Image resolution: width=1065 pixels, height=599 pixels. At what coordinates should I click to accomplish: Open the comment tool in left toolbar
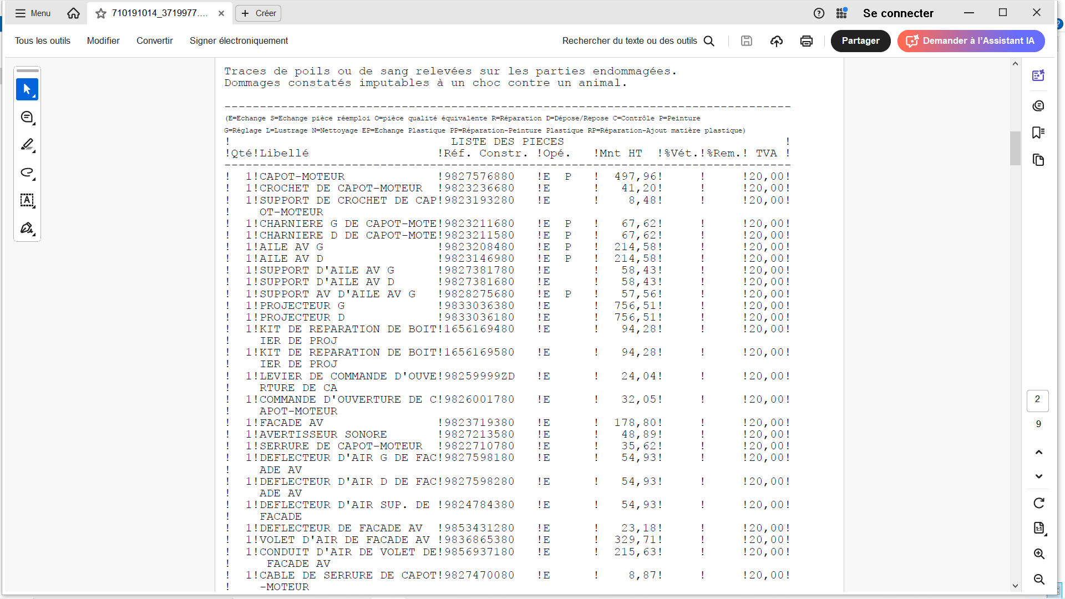[27, 117]
